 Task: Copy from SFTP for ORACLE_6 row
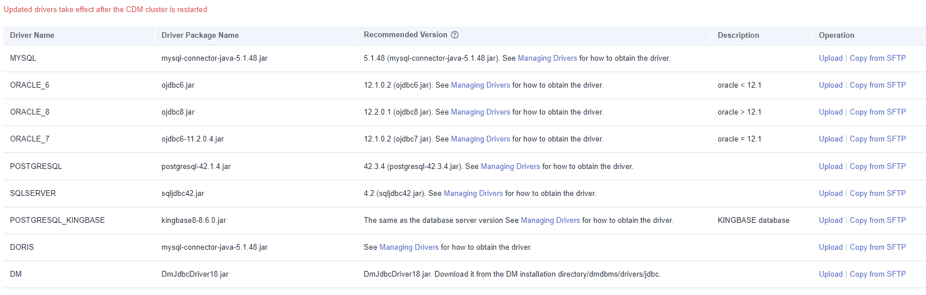[x=878, y=85]
